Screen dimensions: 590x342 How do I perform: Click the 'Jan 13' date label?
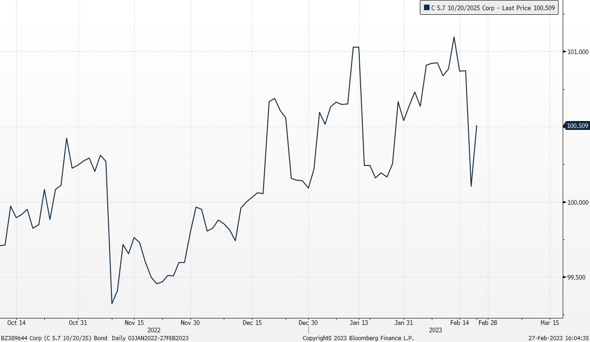click(359, 323)
